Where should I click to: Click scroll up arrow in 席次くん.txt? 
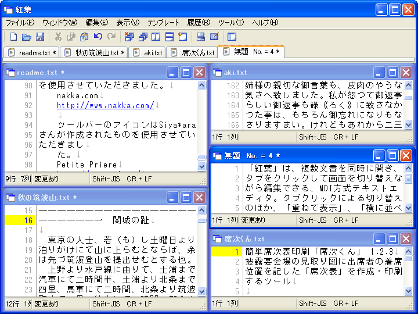[408, 251]
